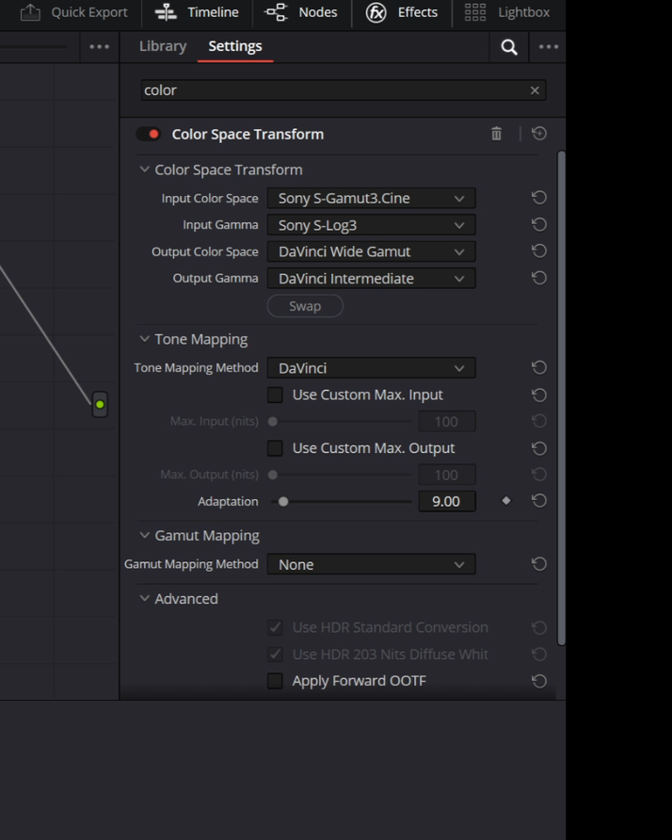Reset Input Color Space value
The height and width of the screenshot is (840, 672).
tap(539, 198)
